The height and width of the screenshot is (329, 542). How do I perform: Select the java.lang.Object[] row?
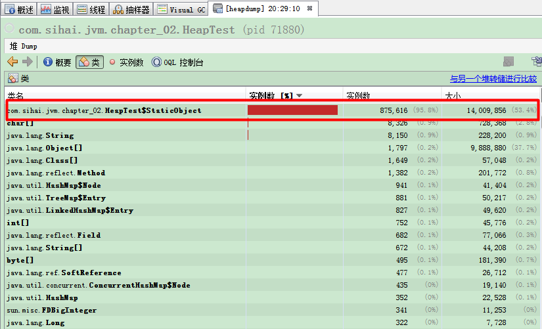click(272, 148)
